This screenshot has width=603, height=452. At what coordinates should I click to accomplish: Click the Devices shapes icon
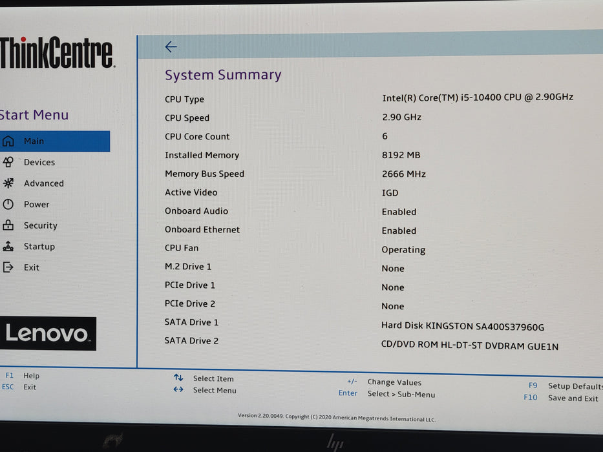pos(8,162)
